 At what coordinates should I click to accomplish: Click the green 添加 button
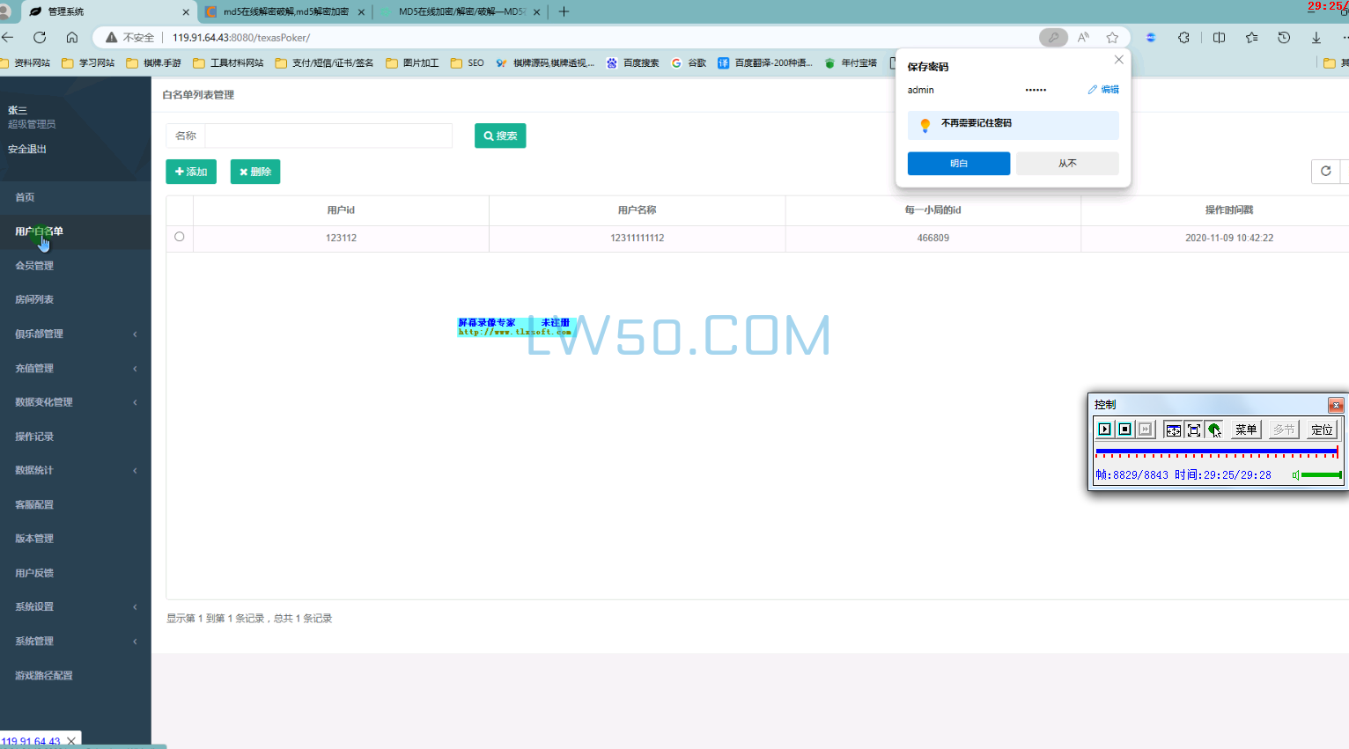point(191,172)
